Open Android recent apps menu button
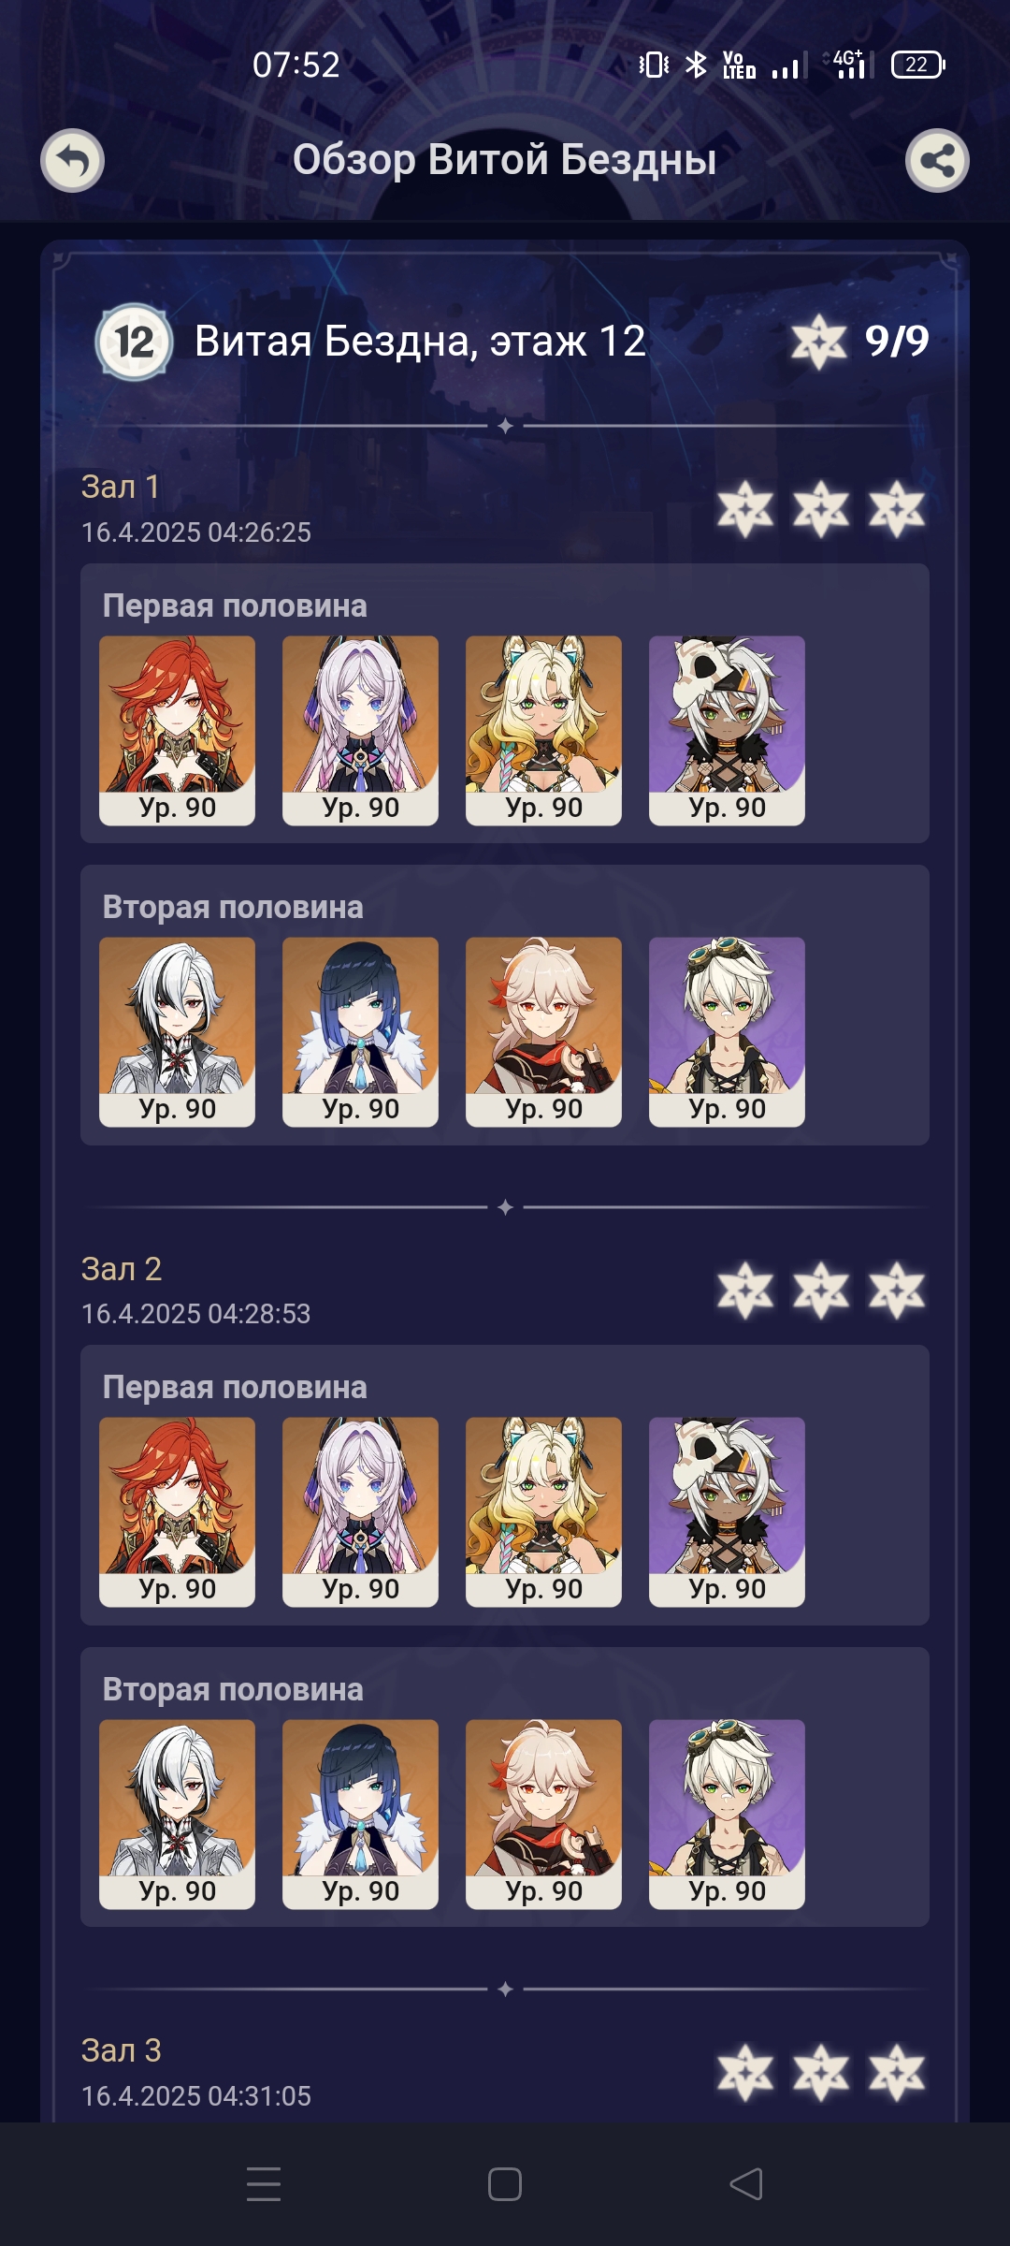Image resolution: width=1010 pixels, height=2246 pixels. (x=264, y=2184)
